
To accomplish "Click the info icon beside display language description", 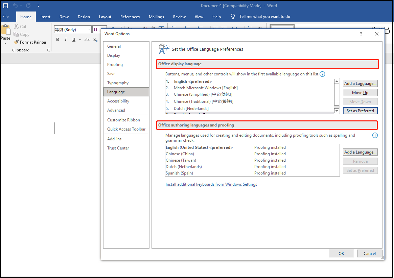I will 322,74.
